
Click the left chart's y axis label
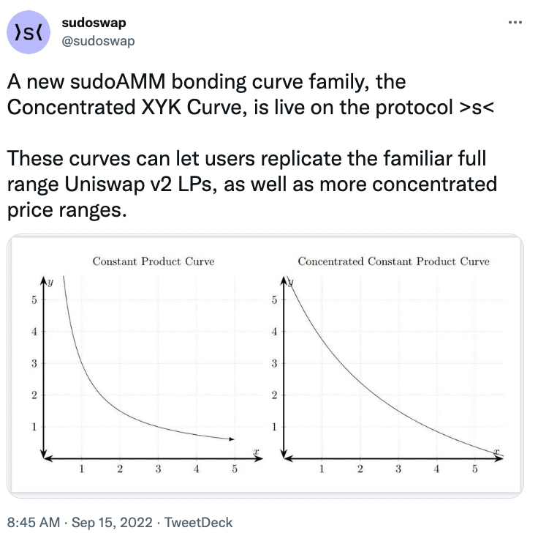[x=50, y=283]
